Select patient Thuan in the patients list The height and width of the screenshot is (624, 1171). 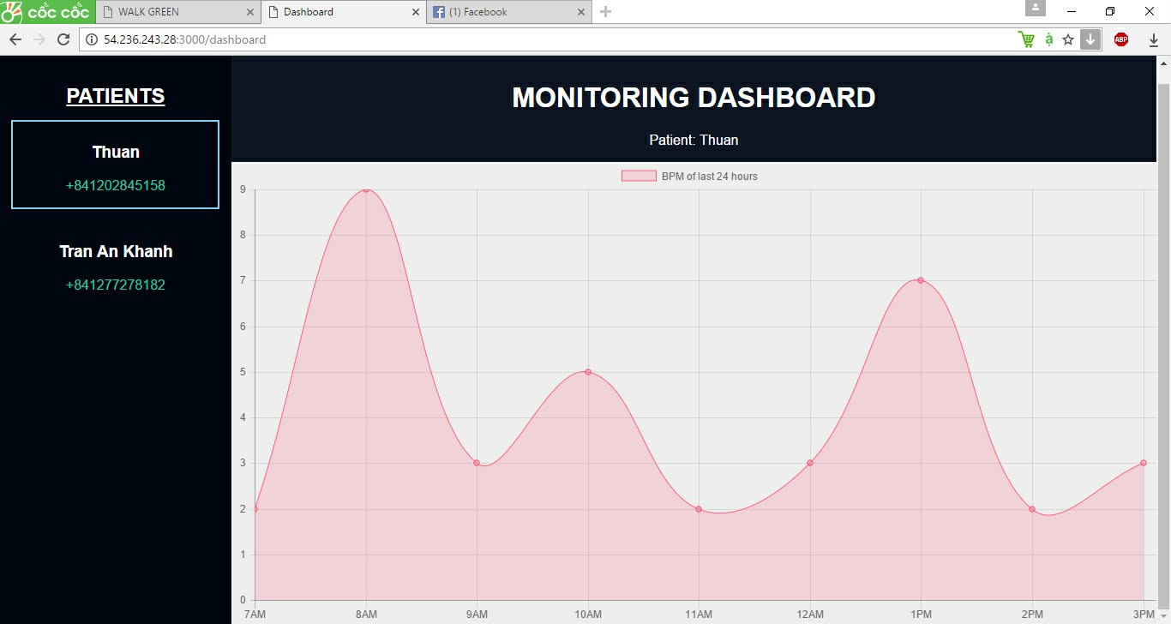tap(116, 165)
